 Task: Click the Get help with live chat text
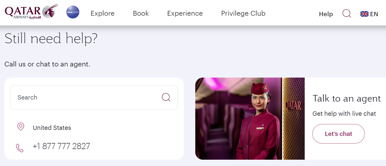coord(344,114)
